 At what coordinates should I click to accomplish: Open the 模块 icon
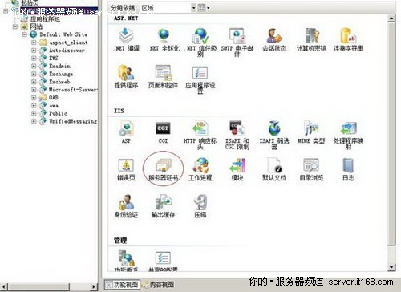click(x=237, y=169)
